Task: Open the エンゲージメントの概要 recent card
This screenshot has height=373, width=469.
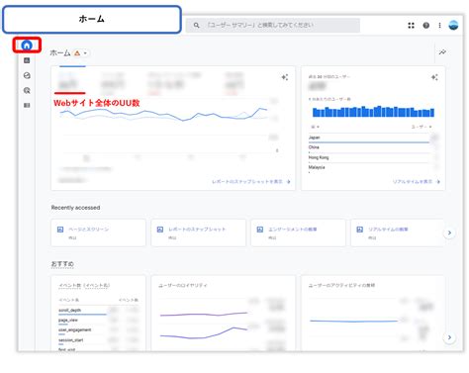Action: 298,233
